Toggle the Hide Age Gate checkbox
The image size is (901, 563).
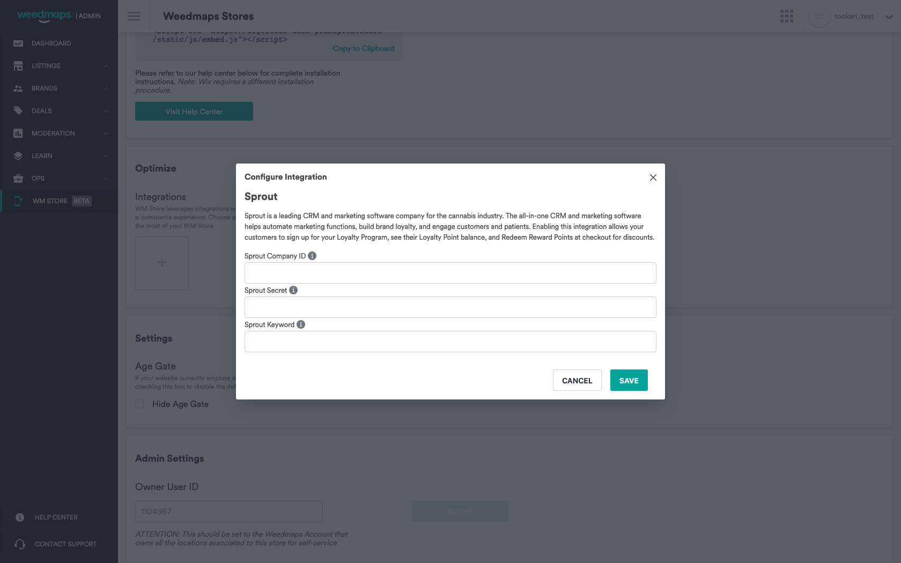139,404
